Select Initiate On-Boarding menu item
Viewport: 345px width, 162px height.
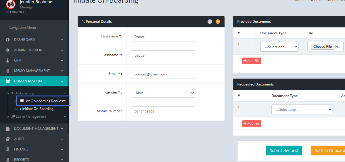click(38, 109)
